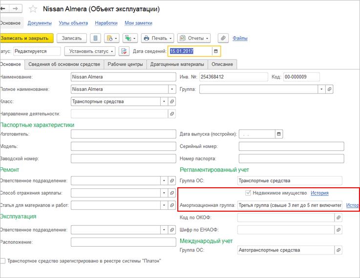This screenshot has width=360, height=278.
Task: Open the Документы navigation link
Action: pos(40,23)
